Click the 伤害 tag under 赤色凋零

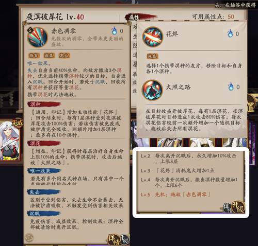(x=34, y=56)
